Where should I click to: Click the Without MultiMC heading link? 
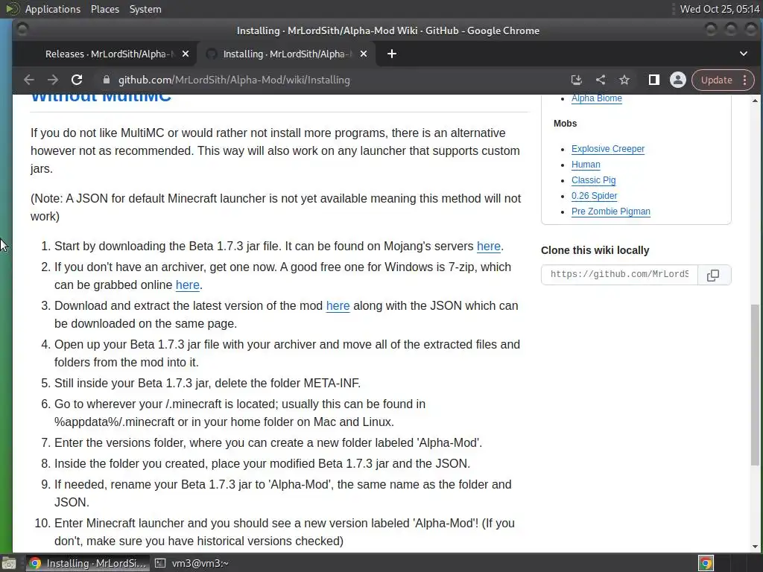click(101, 98)
